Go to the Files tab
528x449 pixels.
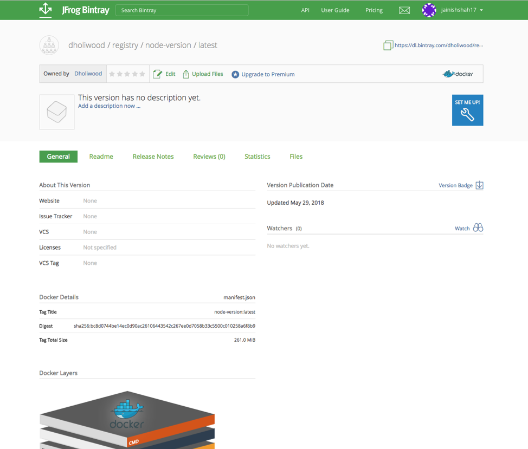coord(296,157)
